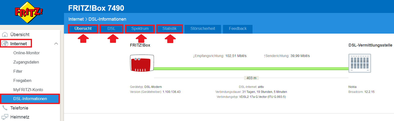Viewport: 394px width, 121px height.
Task: Click the FRITZ!Box 7490 title
Action: (x=96, y=8)
